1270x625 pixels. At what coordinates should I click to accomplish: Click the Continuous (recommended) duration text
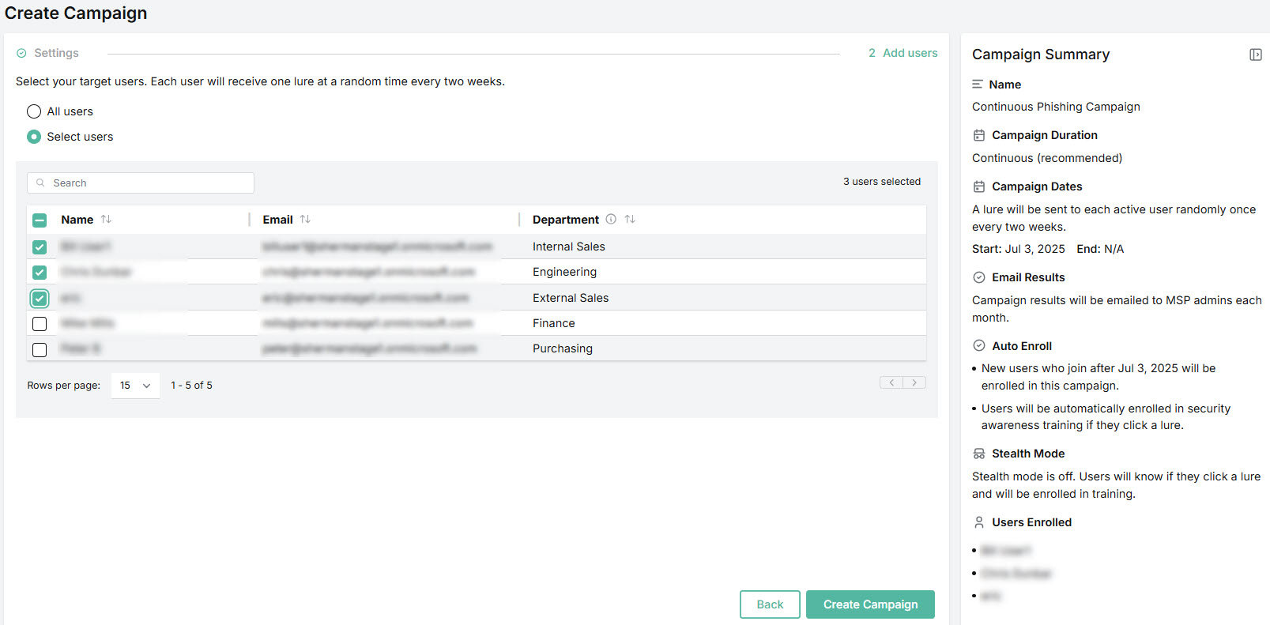pyautogui.click(x=1047, y=158)
